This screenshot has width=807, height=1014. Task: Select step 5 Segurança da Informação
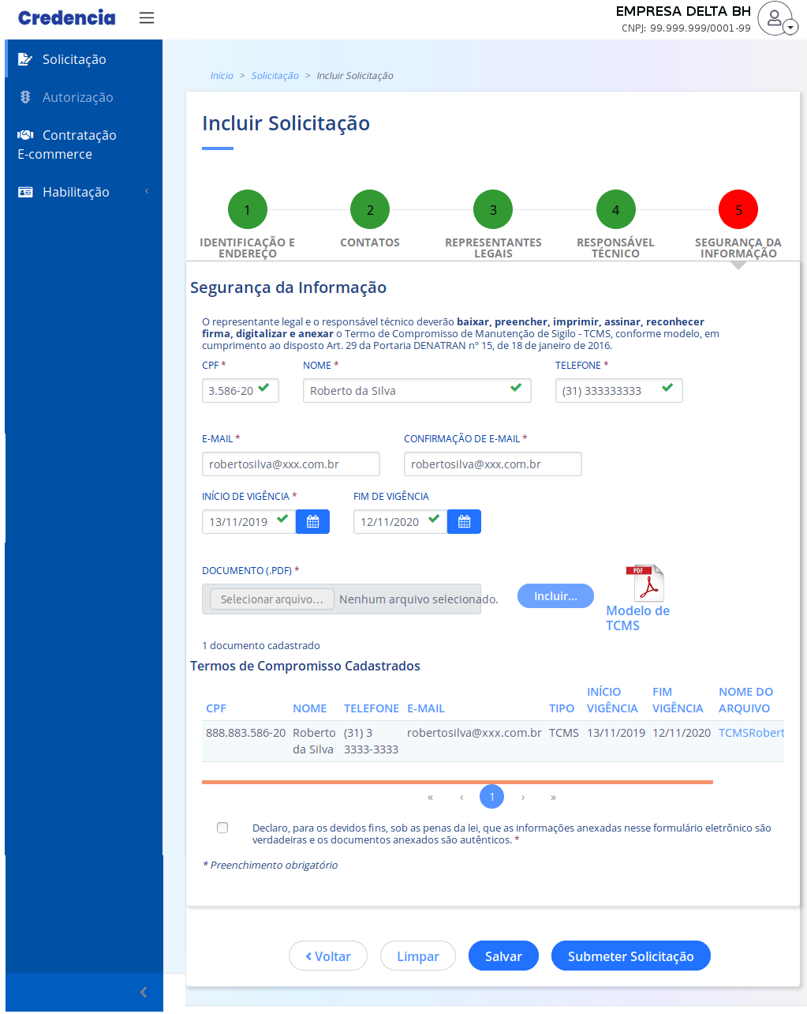738,210
